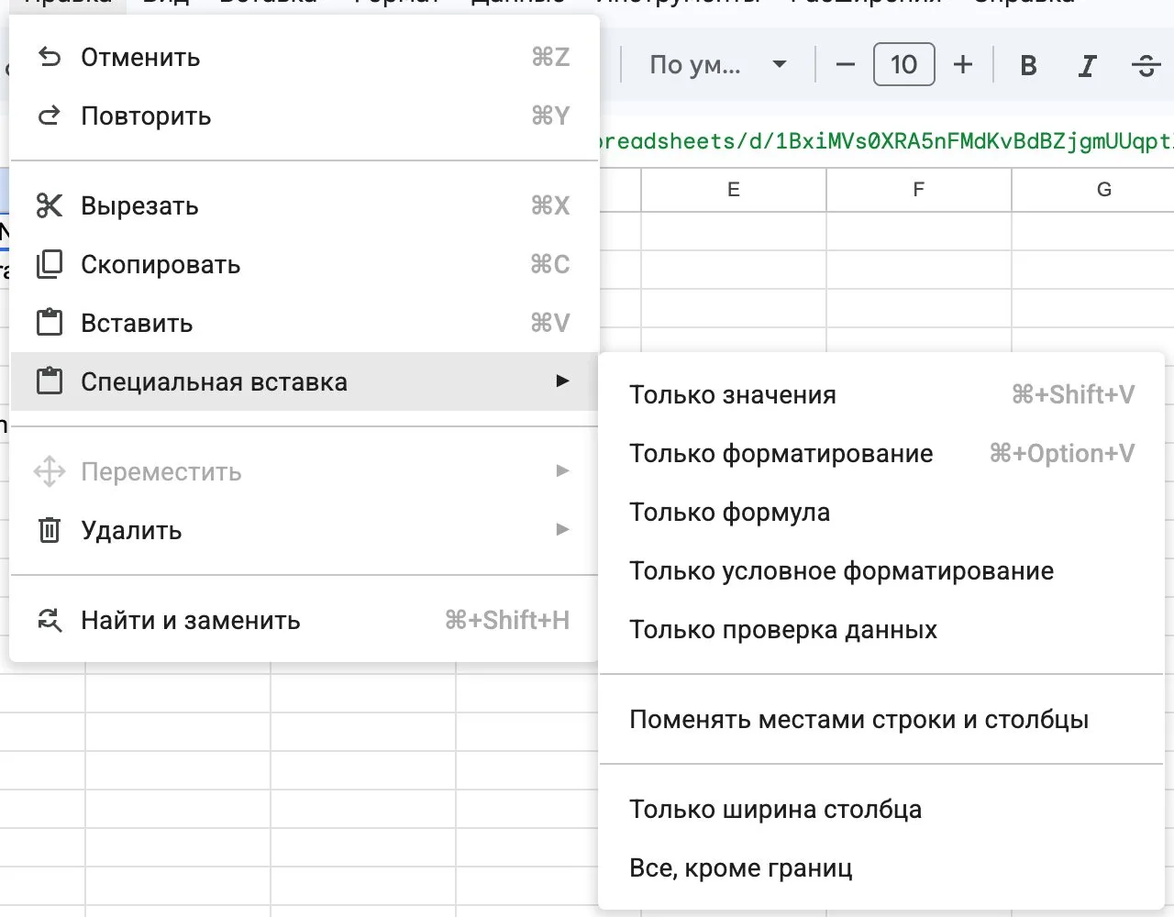
Task: Select Только проверка данных option
Action: [x=881, y=629]
